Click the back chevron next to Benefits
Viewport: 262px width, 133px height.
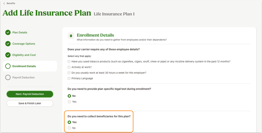point(4,3)
